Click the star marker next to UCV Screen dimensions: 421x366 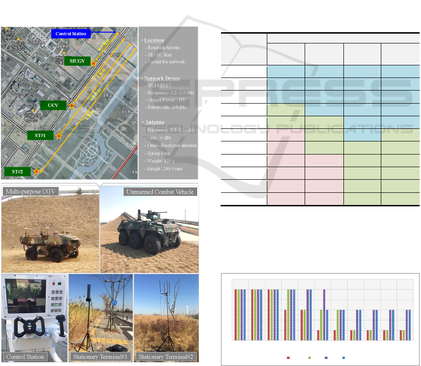71,106
